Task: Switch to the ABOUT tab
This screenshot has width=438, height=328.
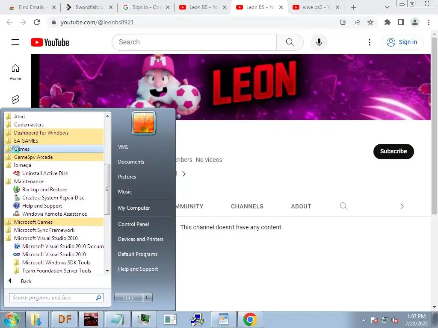Action: click(301, 206)
